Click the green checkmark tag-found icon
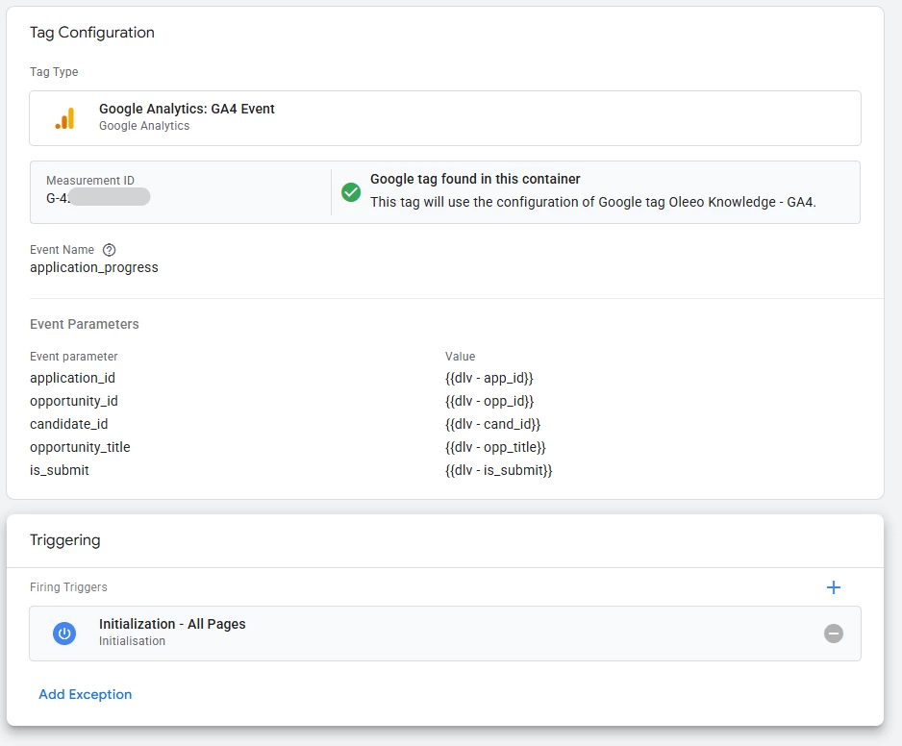Viewport: 902px width, 746px height. click(351, 192)
